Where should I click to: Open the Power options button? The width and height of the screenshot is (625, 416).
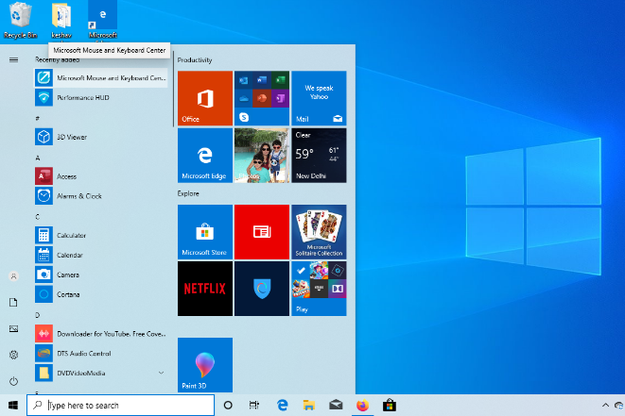point(13,380)
